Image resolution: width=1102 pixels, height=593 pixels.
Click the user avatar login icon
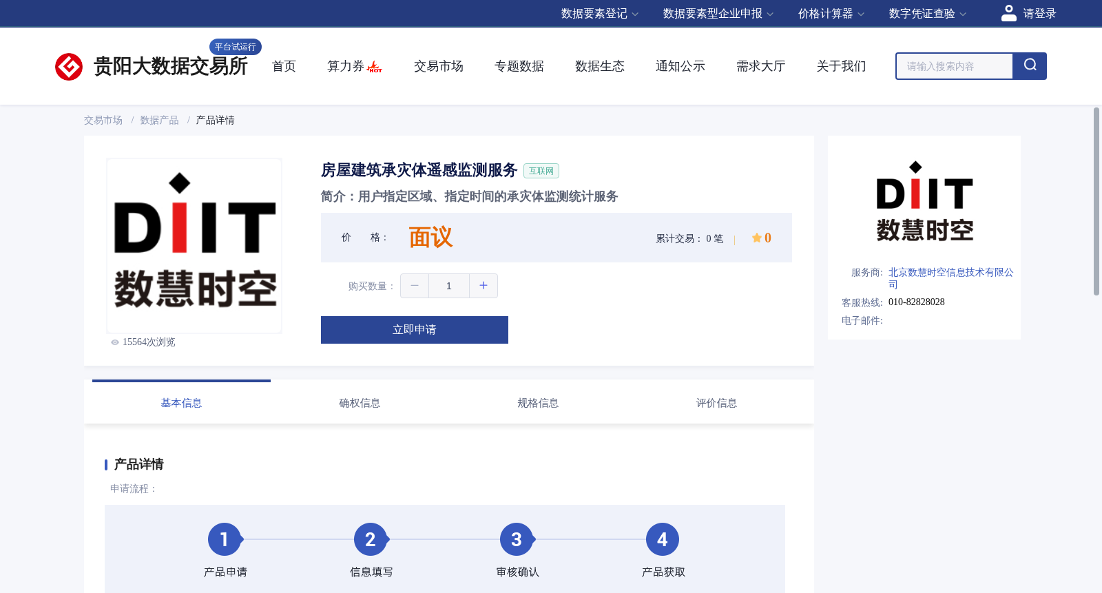coord(1008,13)
